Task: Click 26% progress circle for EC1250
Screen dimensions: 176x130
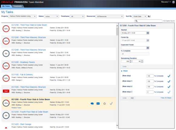Action: click(6, 103)
